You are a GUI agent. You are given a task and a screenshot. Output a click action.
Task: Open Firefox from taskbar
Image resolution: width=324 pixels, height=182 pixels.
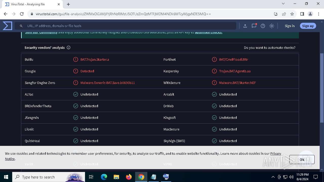(129, 177)
